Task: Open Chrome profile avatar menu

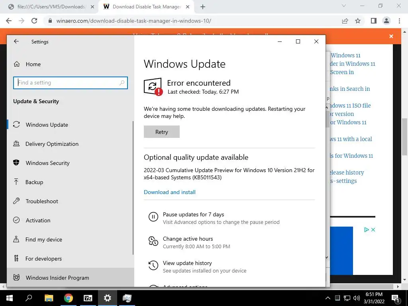Action: pyautogui.click(x=386, y=21)
